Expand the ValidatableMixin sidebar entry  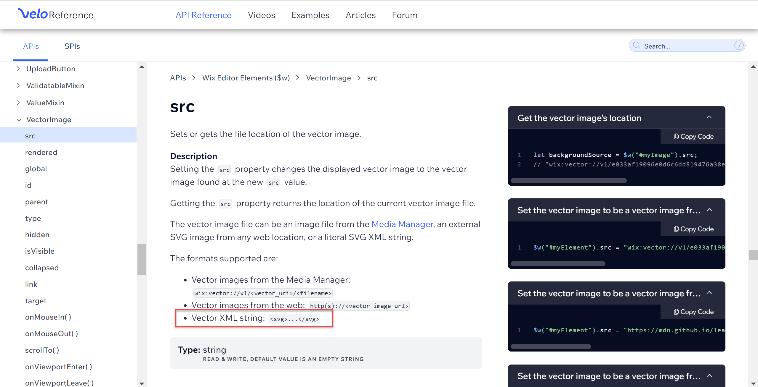point(18,85)
